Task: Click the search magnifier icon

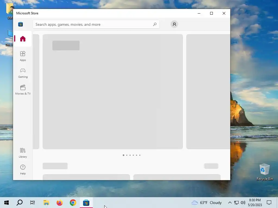Action: click(154, 24)
